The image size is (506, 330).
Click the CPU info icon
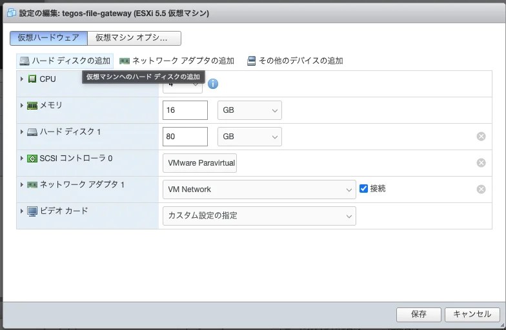[213, 84]
